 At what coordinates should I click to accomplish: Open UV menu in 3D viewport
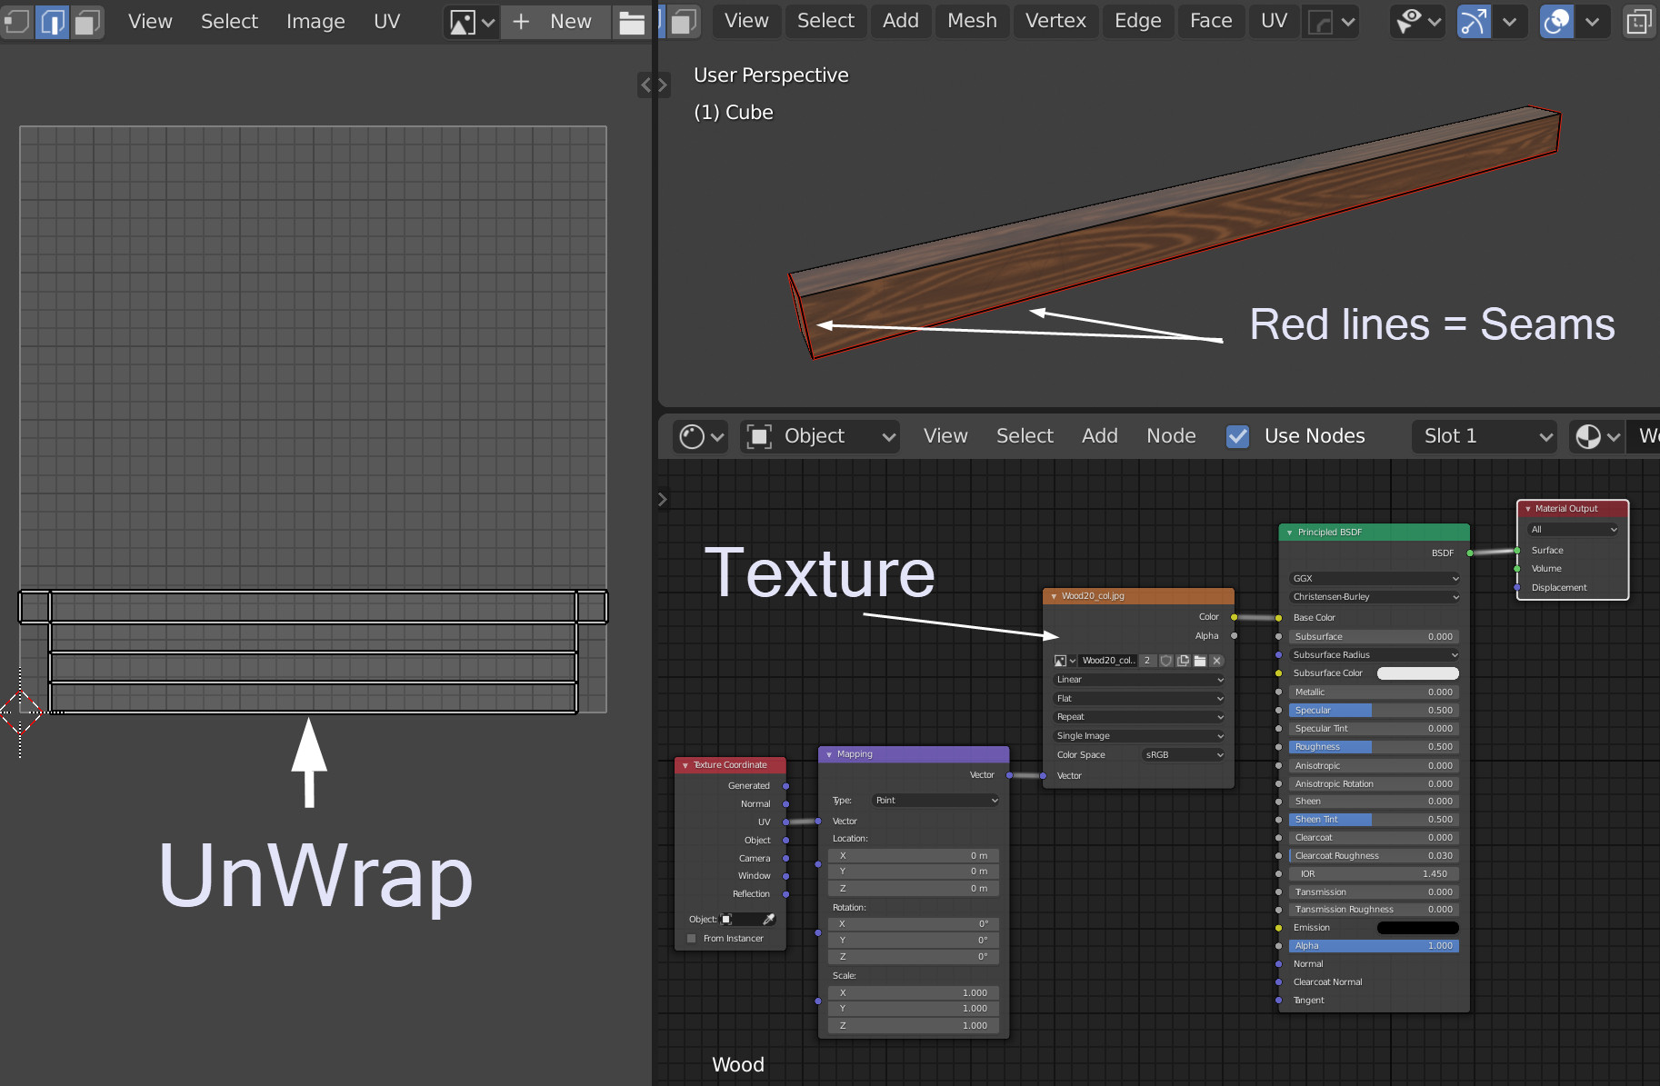[1274, 21]
